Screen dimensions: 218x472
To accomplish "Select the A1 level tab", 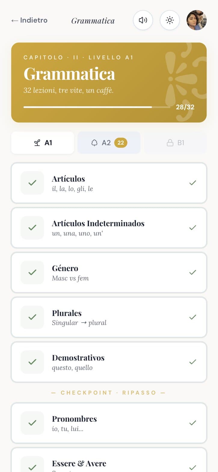I will [43, 143].
